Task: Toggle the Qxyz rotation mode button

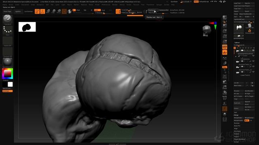Action: pyautogui.click(x=225, y=67)
